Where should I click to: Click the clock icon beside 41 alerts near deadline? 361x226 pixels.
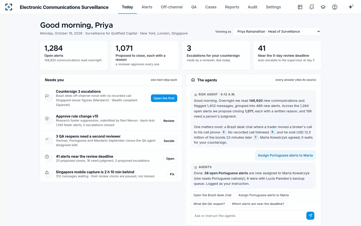(47, 157)
